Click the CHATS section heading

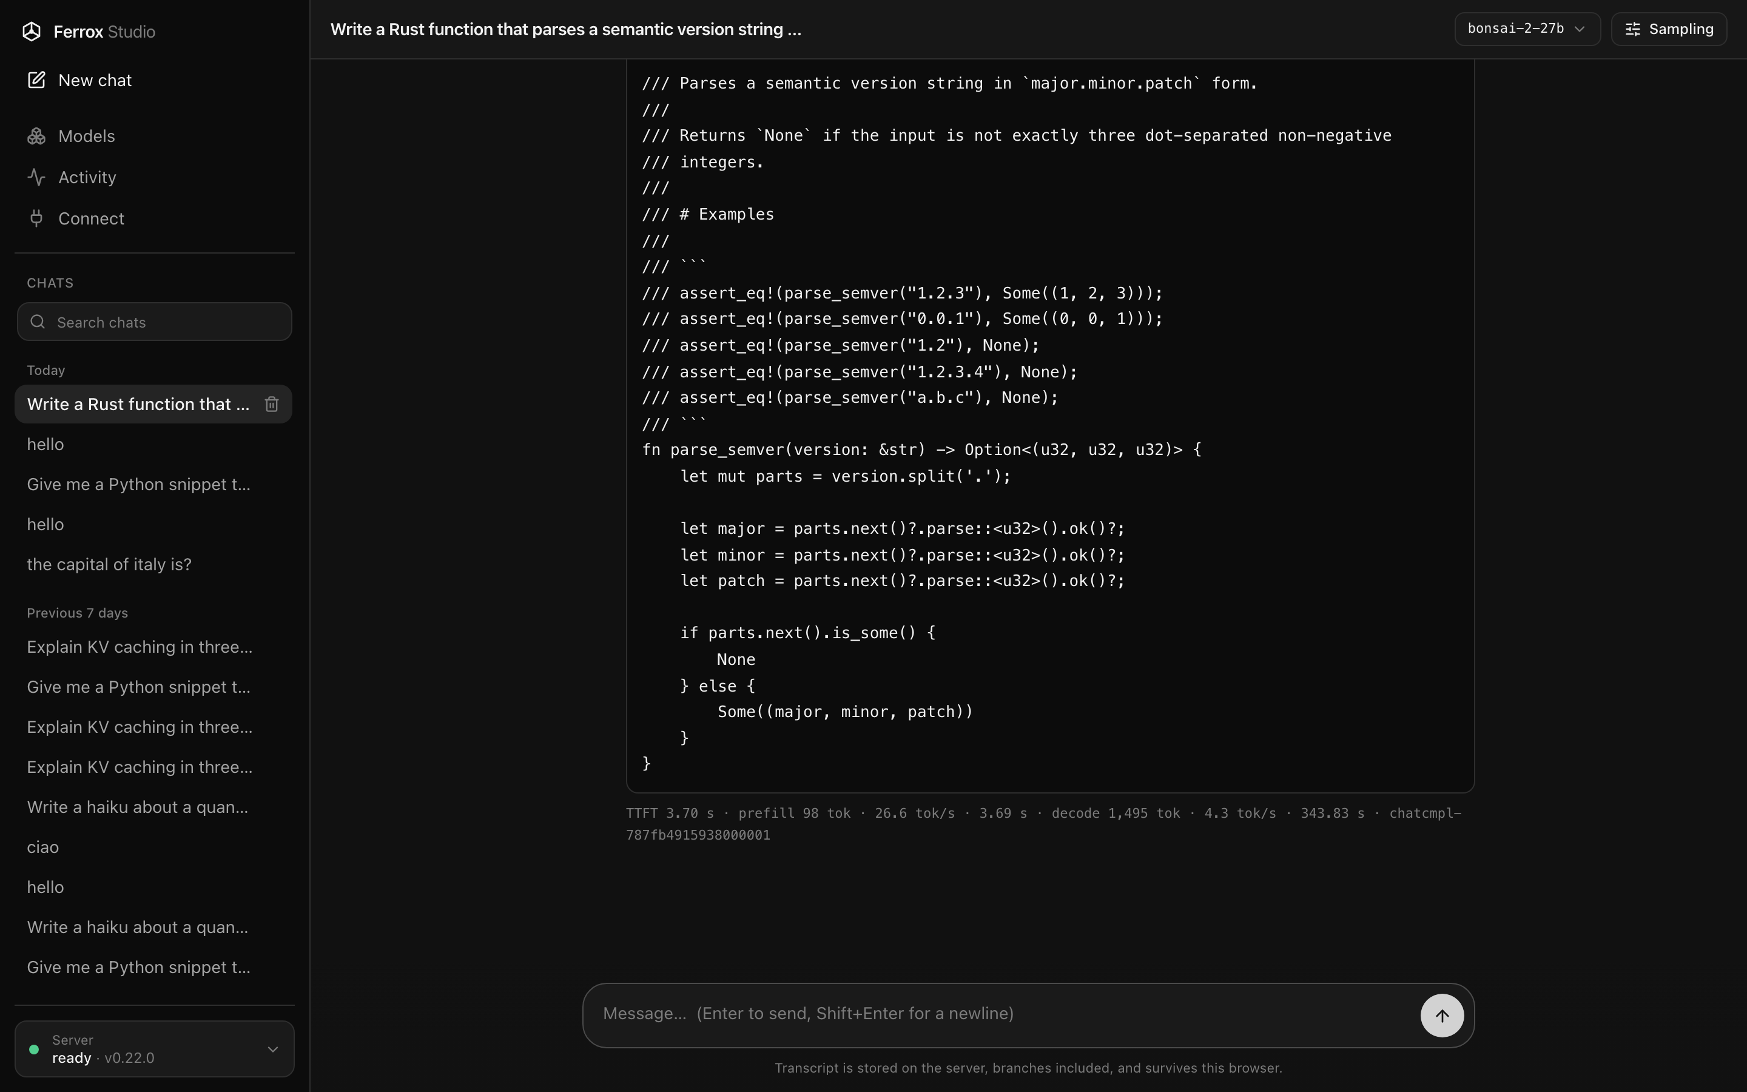click(50, 283)
